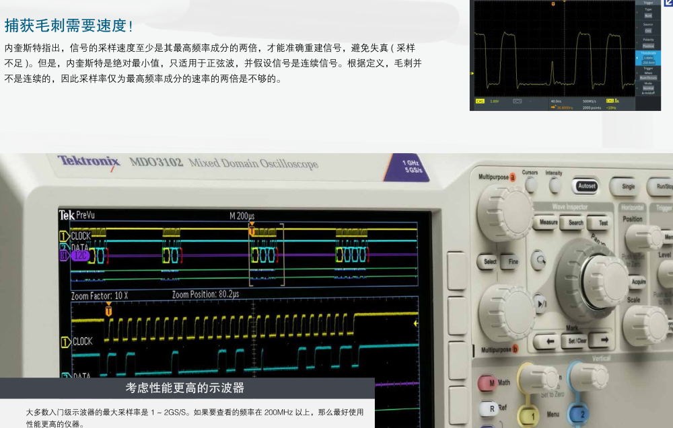Click the purple 1 GHz 5 GS/s badge

[x=407, y=167]
